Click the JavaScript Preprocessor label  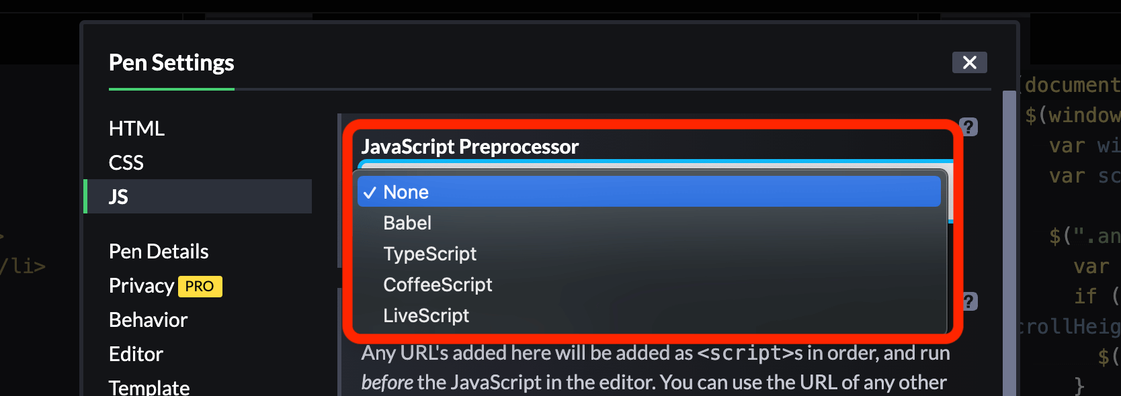coord(470,147)
